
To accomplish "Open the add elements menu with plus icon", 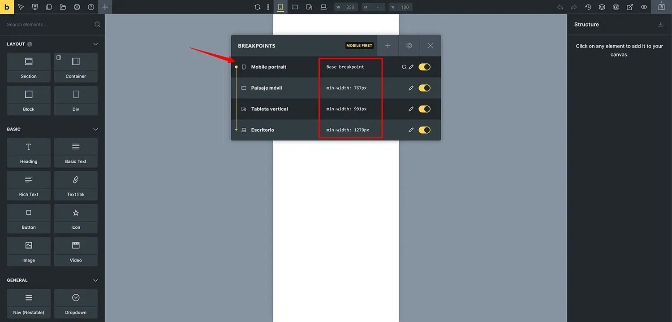I will 105,7.
